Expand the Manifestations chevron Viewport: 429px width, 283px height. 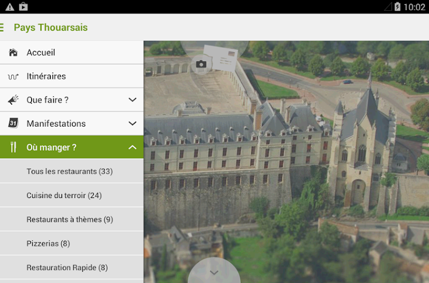[132, 123]
